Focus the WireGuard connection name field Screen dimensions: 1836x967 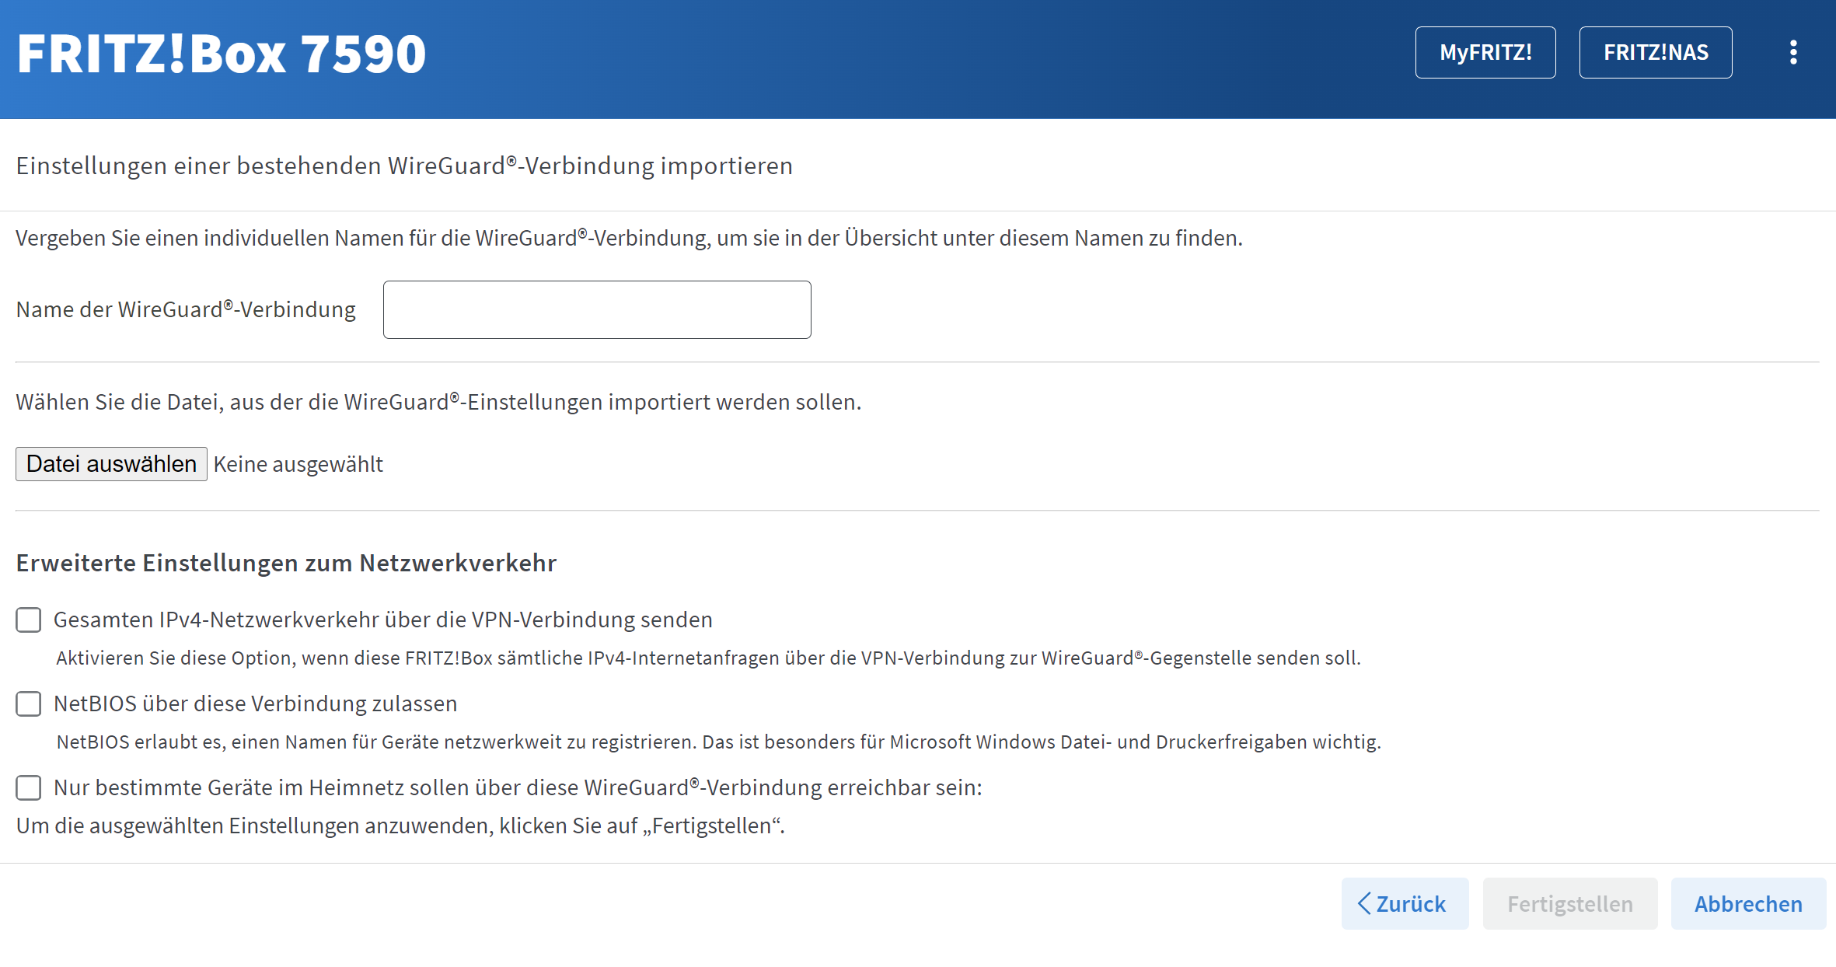(596, 309)
